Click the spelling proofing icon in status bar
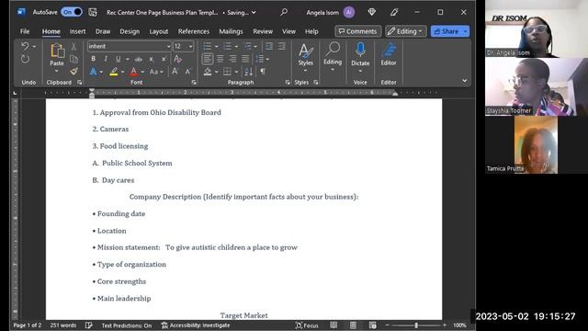 pyautogui.click(x=89, y=325)
